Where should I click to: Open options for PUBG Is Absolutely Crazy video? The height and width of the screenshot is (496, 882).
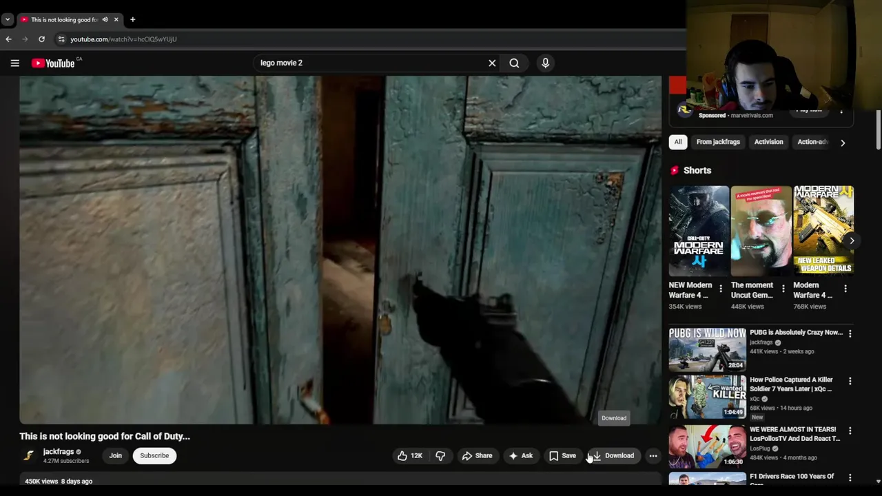tap(850, 333)
